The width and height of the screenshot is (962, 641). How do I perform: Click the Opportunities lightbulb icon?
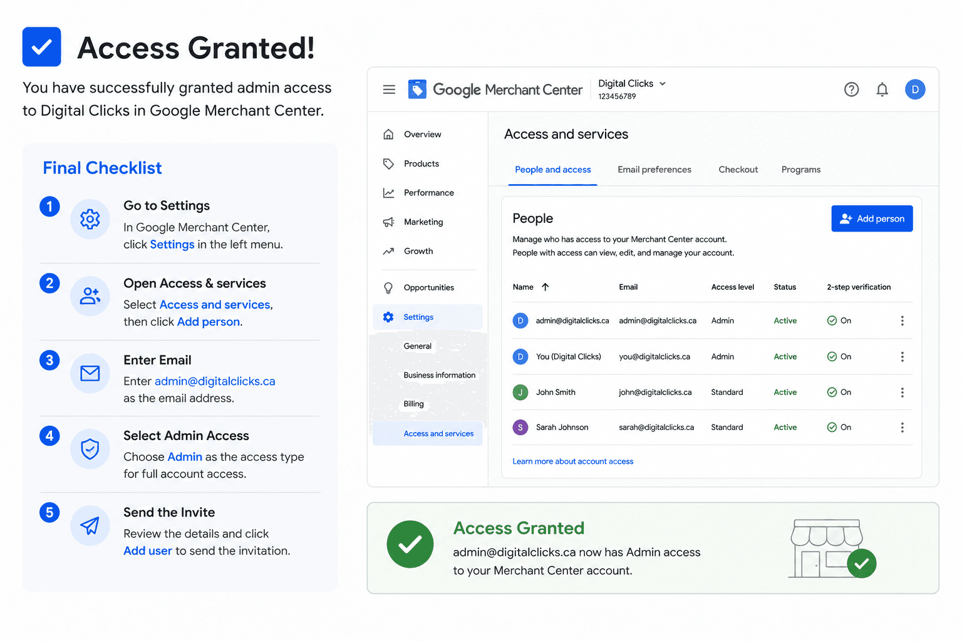(x=388, y=288)
